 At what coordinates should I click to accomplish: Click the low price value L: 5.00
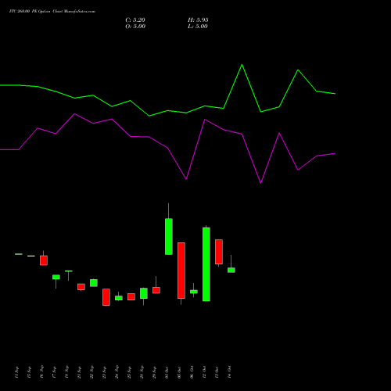coord(198,27)
